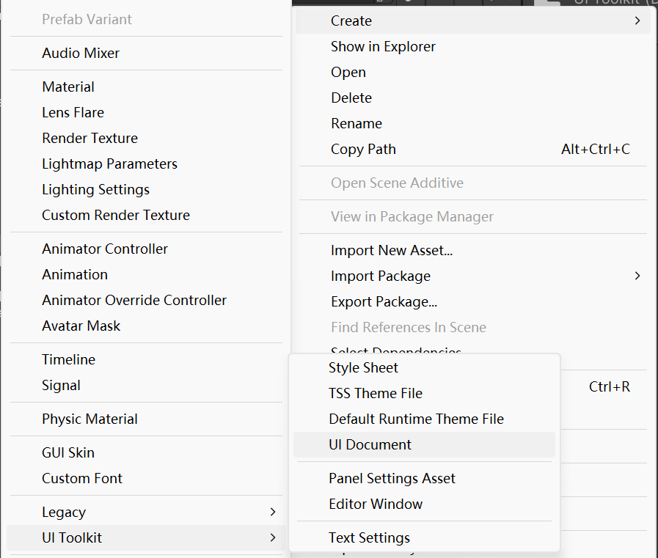
Task: Select Style Sheet from the submenu
Action: pos(363,367)
